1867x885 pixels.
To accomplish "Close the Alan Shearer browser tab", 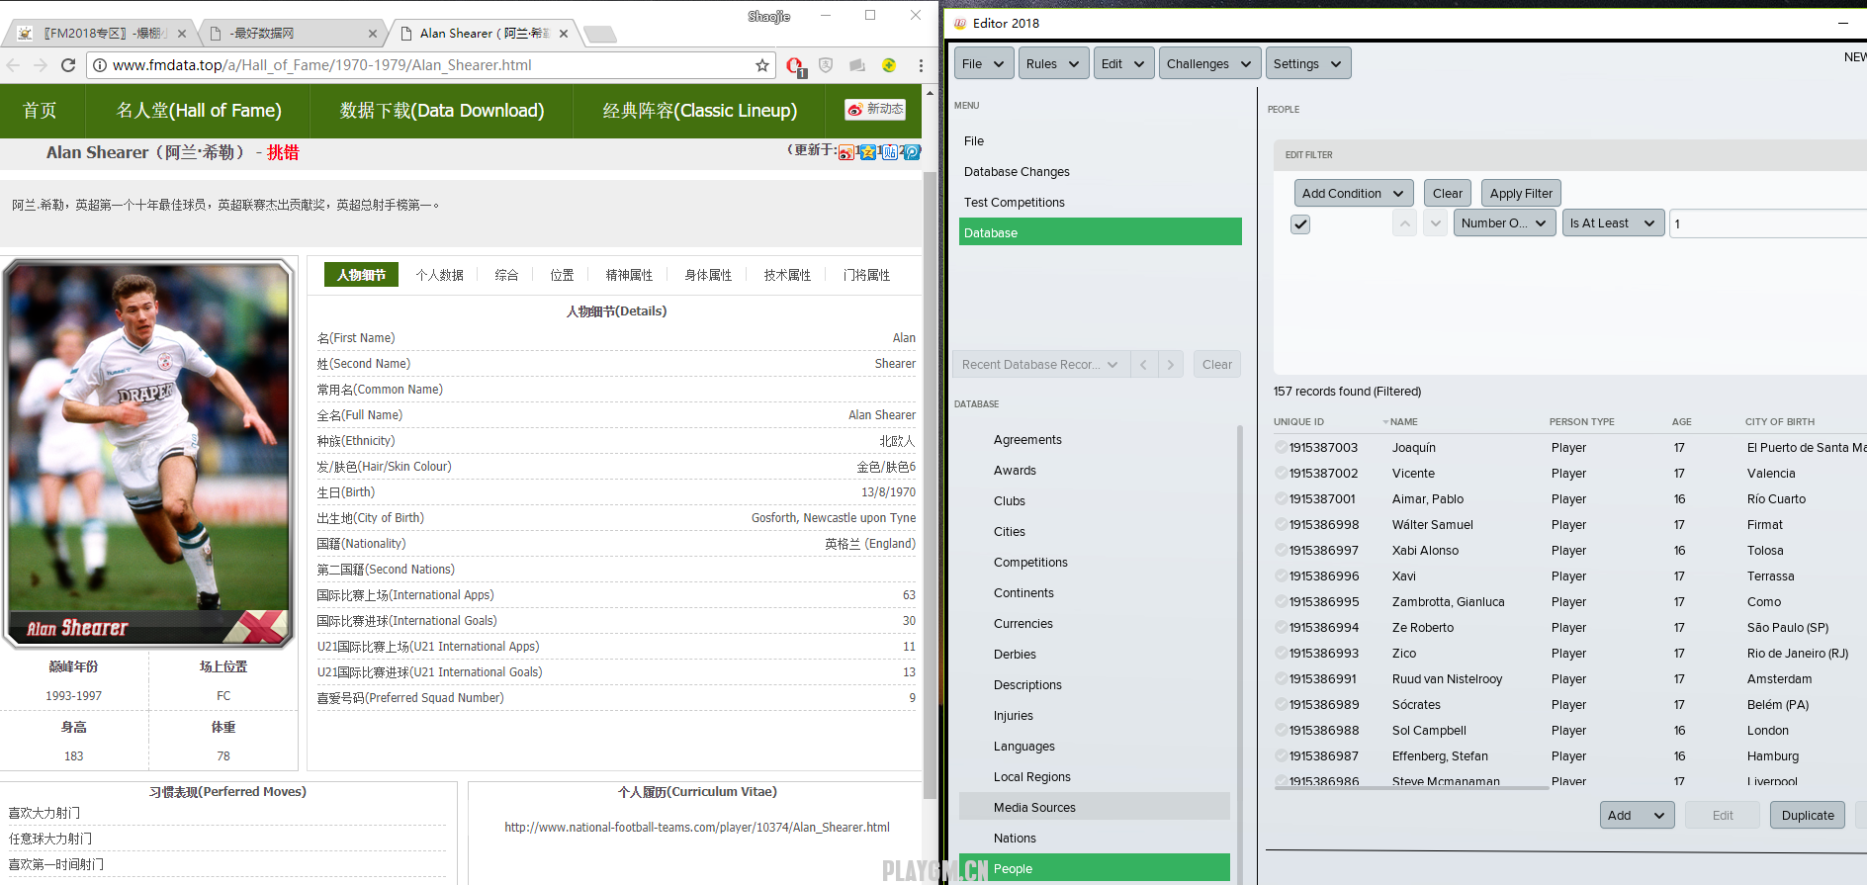I will (564, 34).
